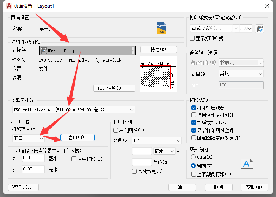Open the 着色打印 按显示 dropdown
Image resolution: width=276 pixels, height=197 pixels.
coord(241,63)
